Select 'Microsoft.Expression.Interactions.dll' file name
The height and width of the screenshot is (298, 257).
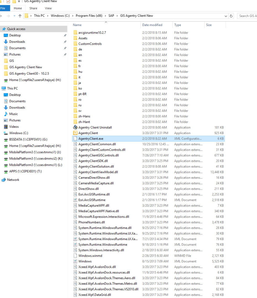(104, 217)
